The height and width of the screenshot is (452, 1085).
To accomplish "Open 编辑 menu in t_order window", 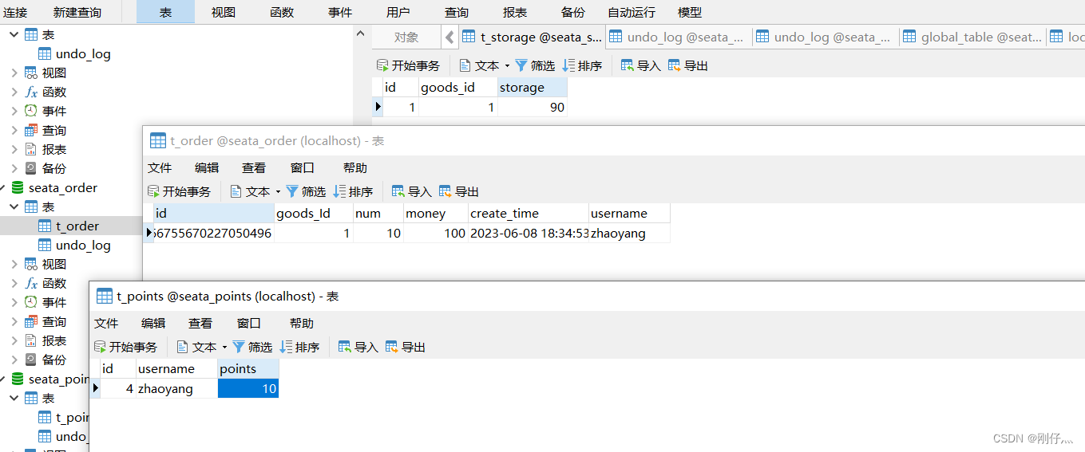I will [207, 168].
